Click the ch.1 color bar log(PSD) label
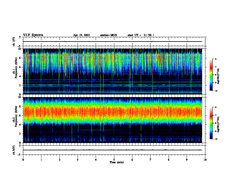This screenshot has height=179, width=231. point(218,76)
